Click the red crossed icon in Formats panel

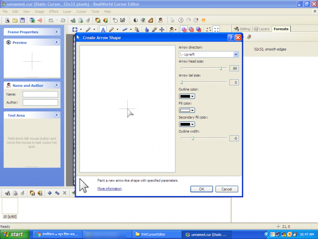pyautogui.click(x=249, y=37)
